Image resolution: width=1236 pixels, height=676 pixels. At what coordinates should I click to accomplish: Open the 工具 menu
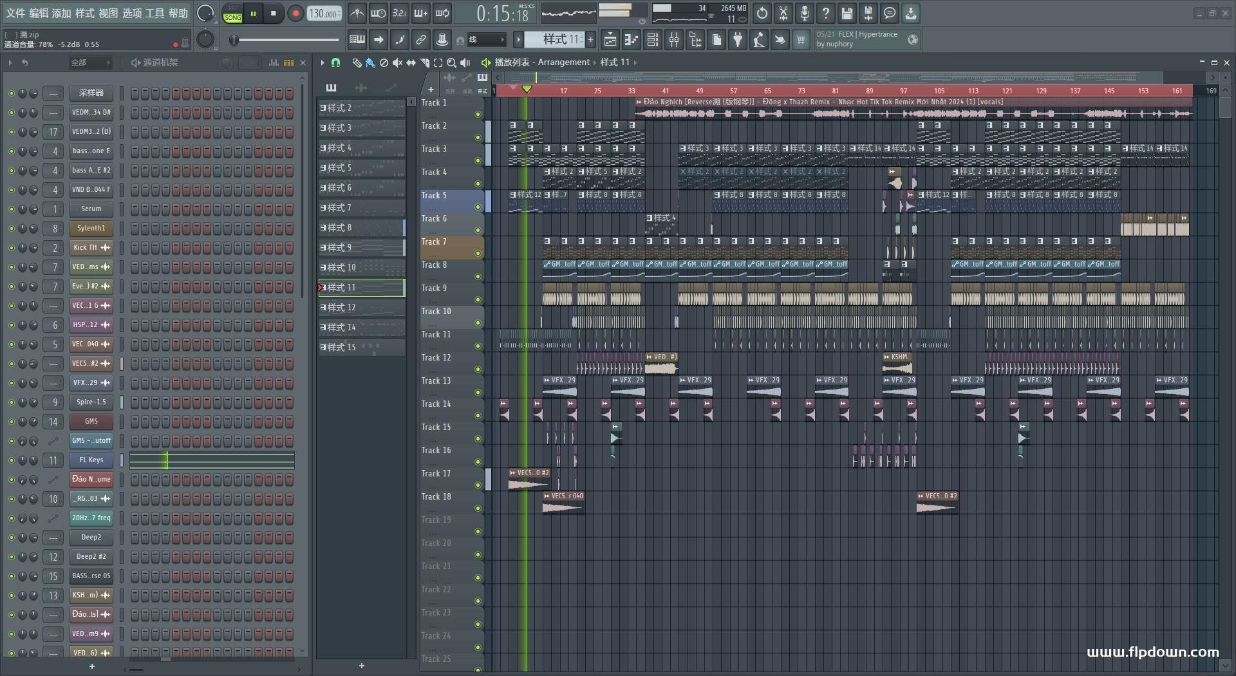coord(154,13)
